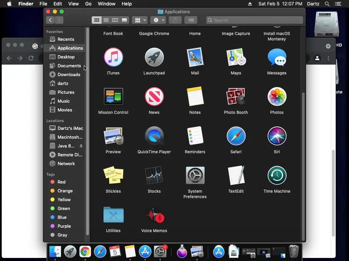Click the Applications window vertical scrollbar
This screenshot has width=349, height=261.
pos(303,167)
